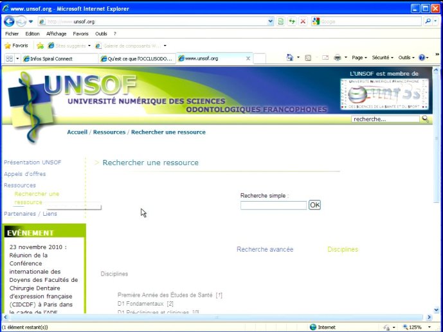Image resolution: width=443 pixels, height=332 pixels.
Task: Switch to Recherche avancée
Action: 265,249
